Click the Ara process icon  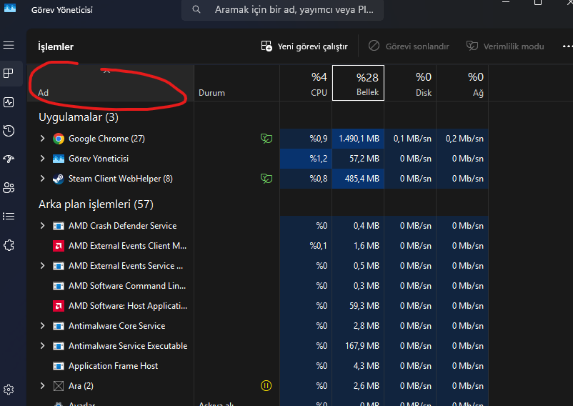pyautogui.click(x=59, y=386)
